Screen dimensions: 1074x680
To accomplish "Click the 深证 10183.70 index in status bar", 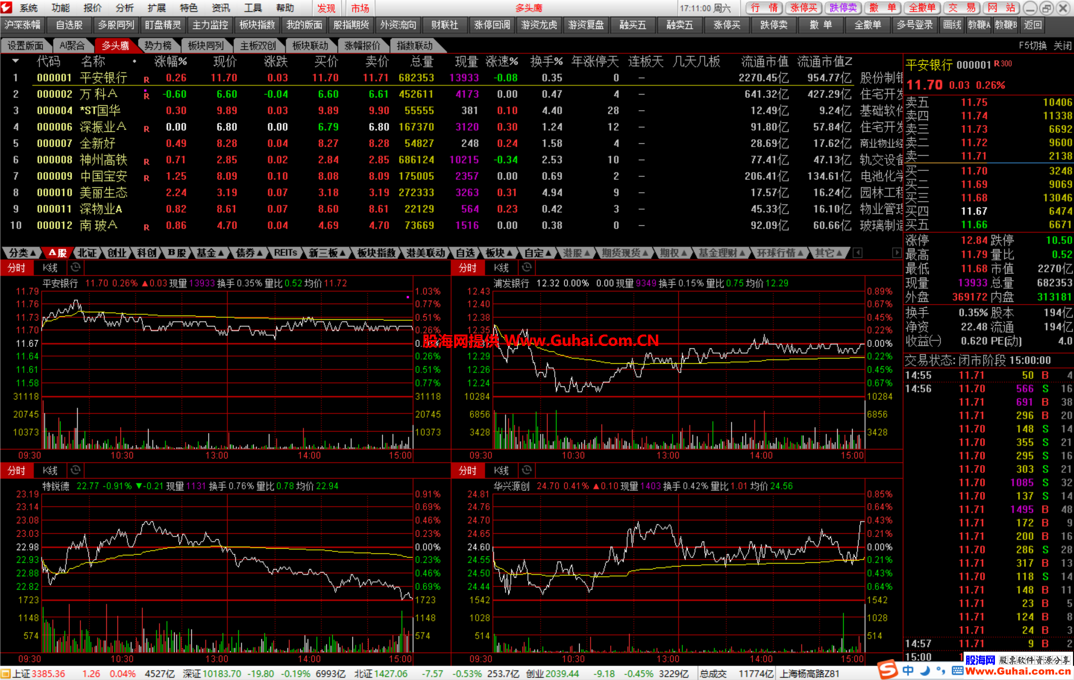I will click(211, 674).
